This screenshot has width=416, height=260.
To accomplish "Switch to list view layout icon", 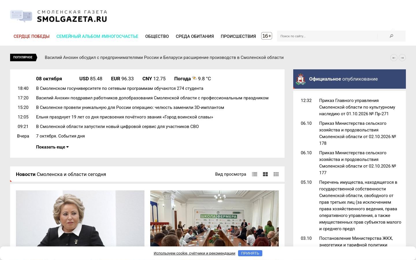I will coord(255,174).
